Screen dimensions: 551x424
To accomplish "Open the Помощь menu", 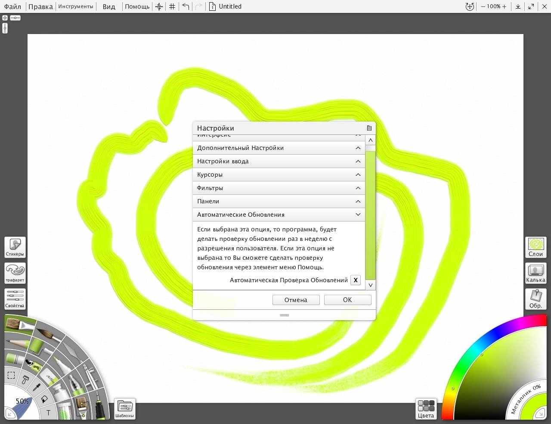I will 137,6.
